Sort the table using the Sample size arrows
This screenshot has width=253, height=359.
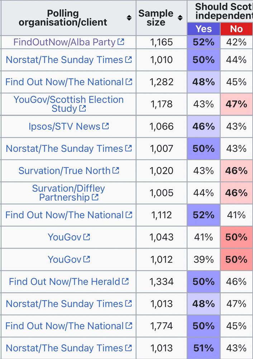click(180, 18)
